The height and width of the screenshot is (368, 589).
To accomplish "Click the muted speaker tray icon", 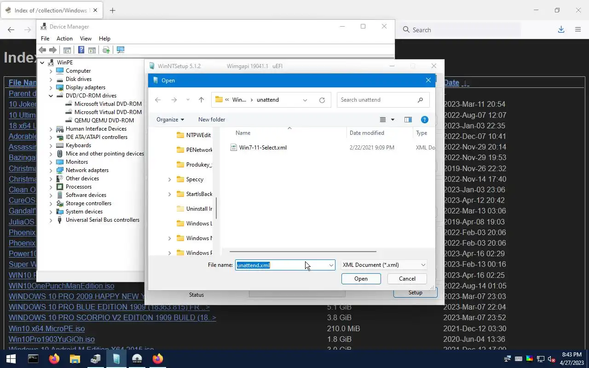I will (x=551, y=359).
